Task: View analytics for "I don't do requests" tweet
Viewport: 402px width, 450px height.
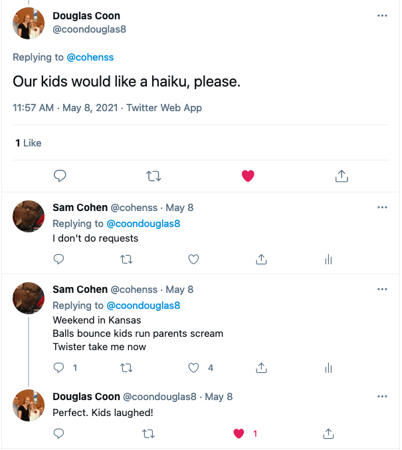Action: tap(328, 259)
